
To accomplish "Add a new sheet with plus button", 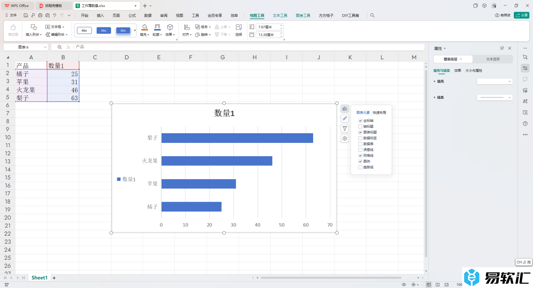I will (x=54, y=278).
